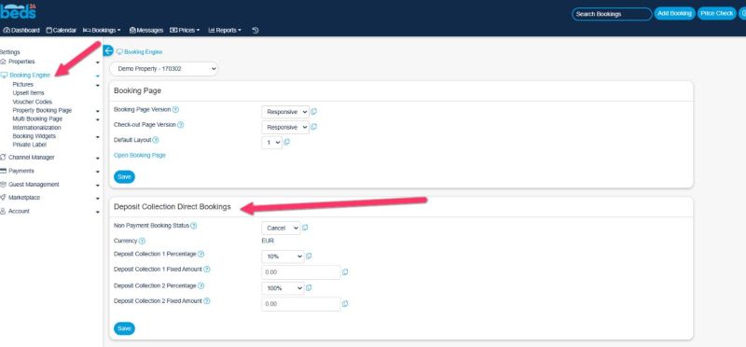Save the Deposit Collection section
This screenshot has height=347, width=746.
click(124, 328)
